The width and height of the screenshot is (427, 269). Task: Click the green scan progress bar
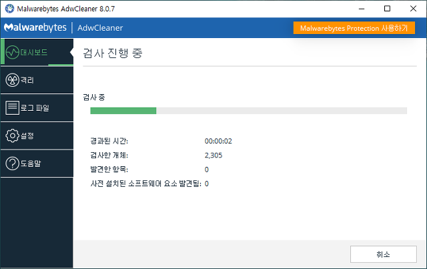coord(249,111)
